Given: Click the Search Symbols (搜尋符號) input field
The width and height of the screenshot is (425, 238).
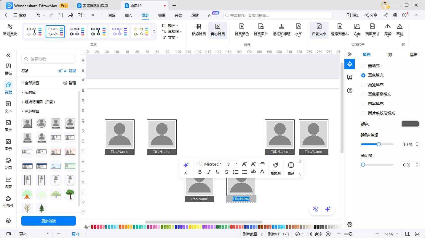Looking at the screenshot, I should pyautogui.click(x=49, y=59).
